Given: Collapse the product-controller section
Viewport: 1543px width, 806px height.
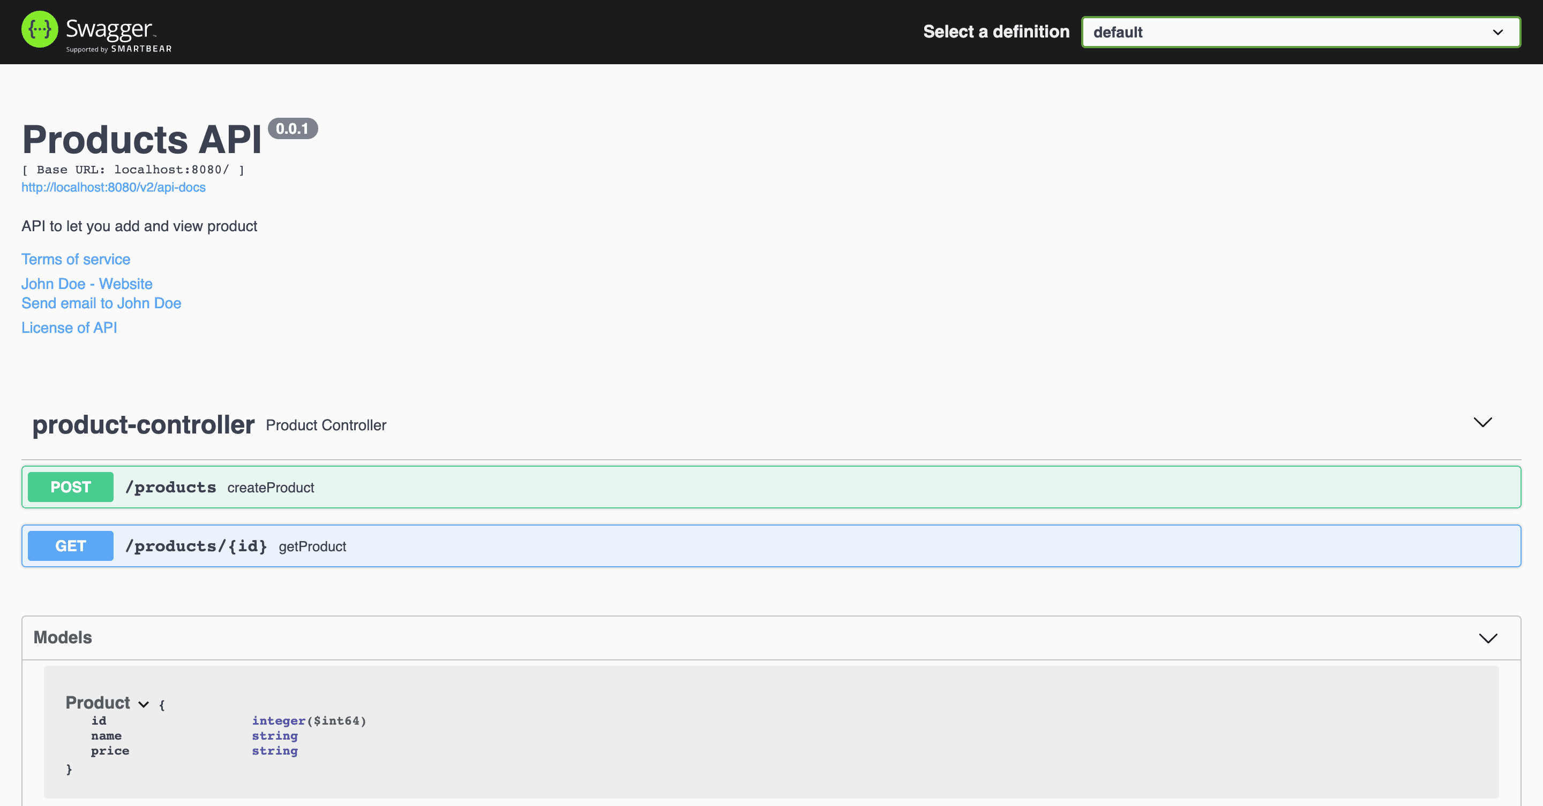Looking at the screenshot, I should pos(1483,422).
